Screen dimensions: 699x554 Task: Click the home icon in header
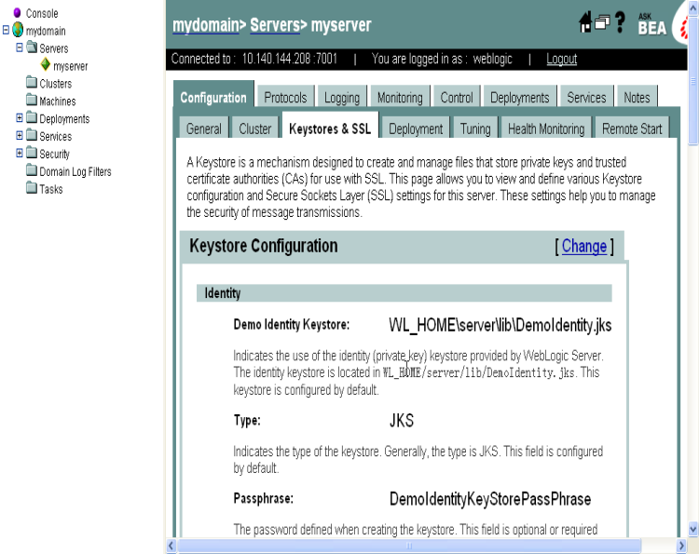585,23
